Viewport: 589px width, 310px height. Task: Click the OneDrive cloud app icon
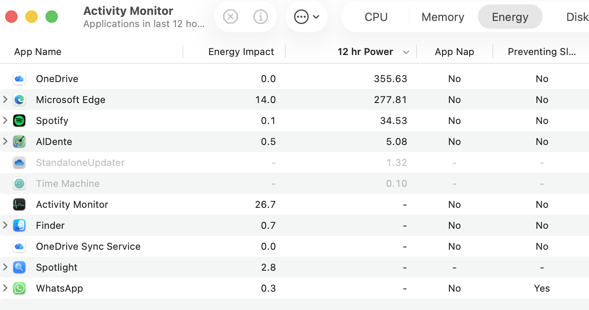[x=19, y=79]
